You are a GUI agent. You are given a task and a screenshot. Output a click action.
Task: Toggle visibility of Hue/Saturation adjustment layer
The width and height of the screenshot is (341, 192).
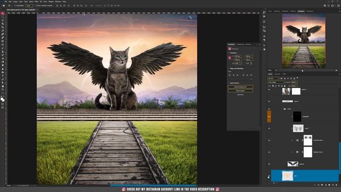(x=269, y=140)
